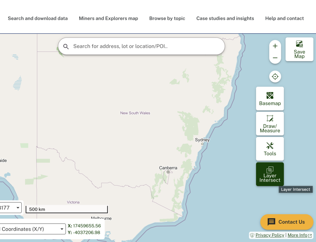This screenshot has width=316, height=242.
Task: Click the Melbourne city label
Action: tap(101, 218)
